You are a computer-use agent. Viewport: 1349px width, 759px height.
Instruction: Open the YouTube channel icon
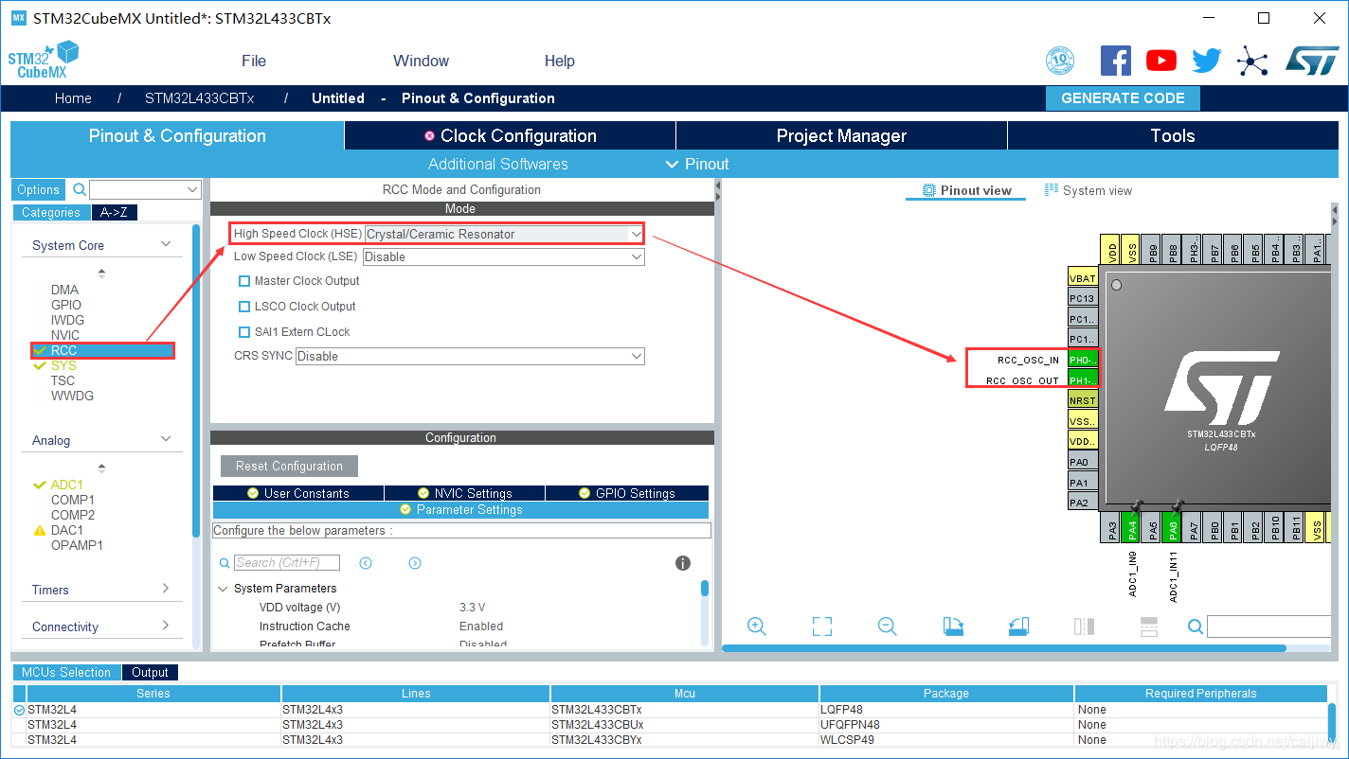pyautogui.click(x=1160, y=61)
